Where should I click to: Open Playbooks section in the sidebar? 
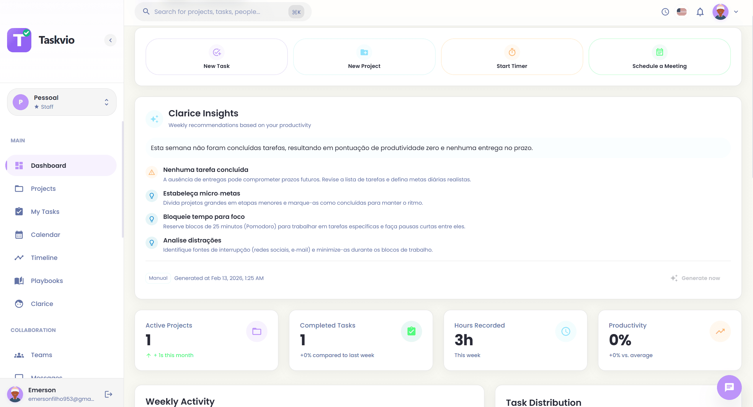(47, 281)
